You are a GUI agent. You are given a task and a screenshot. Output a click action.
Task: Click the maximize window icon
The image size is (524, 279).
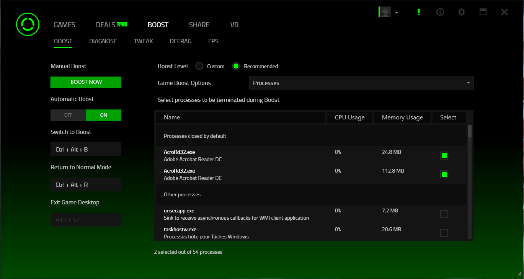[483, 12]
